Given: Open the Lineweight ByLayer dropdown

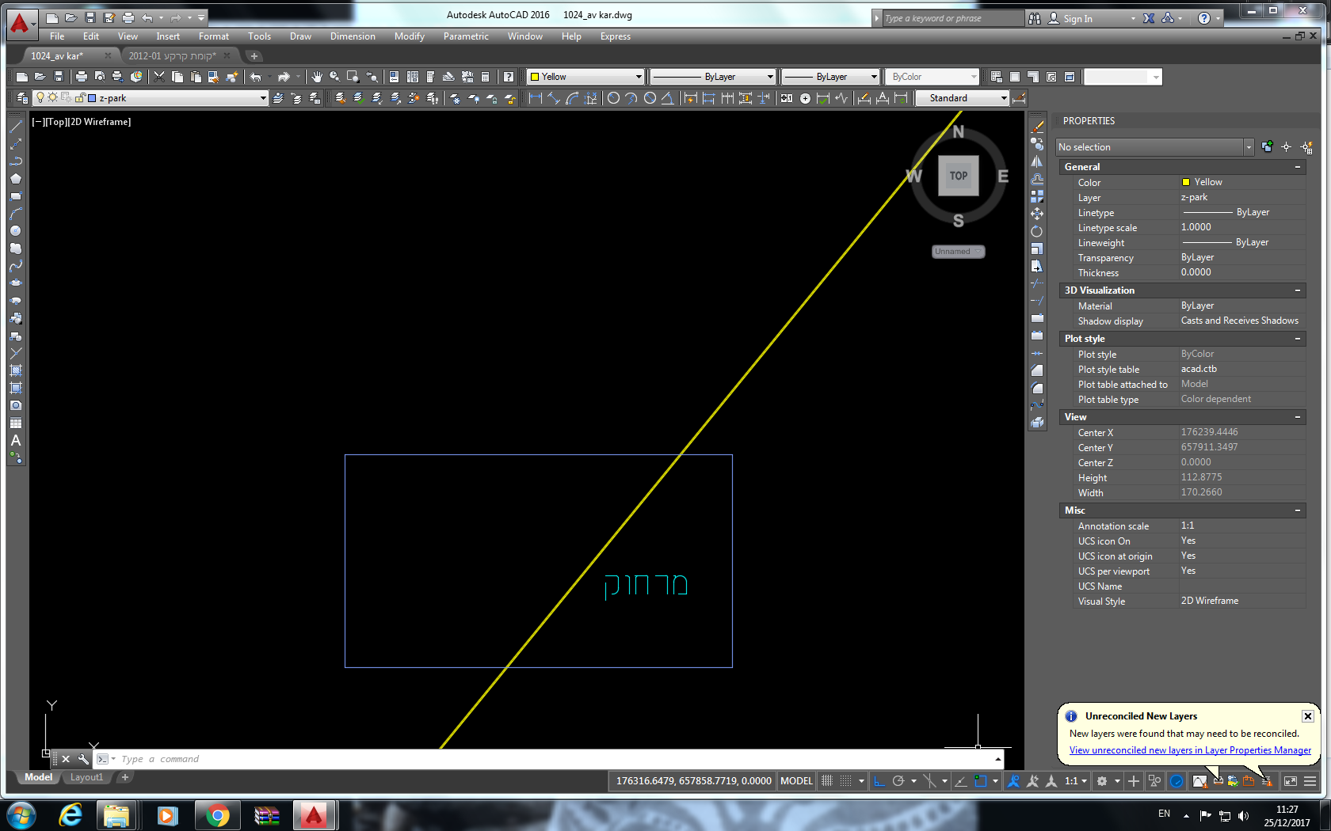Looking at the screenshot, I should click(874, 77).
